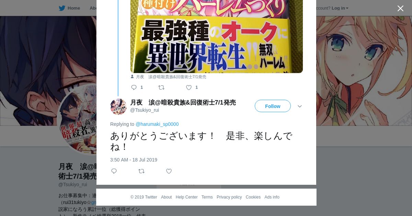
Task: Expand the Log in dropdown
Action: 340,8
